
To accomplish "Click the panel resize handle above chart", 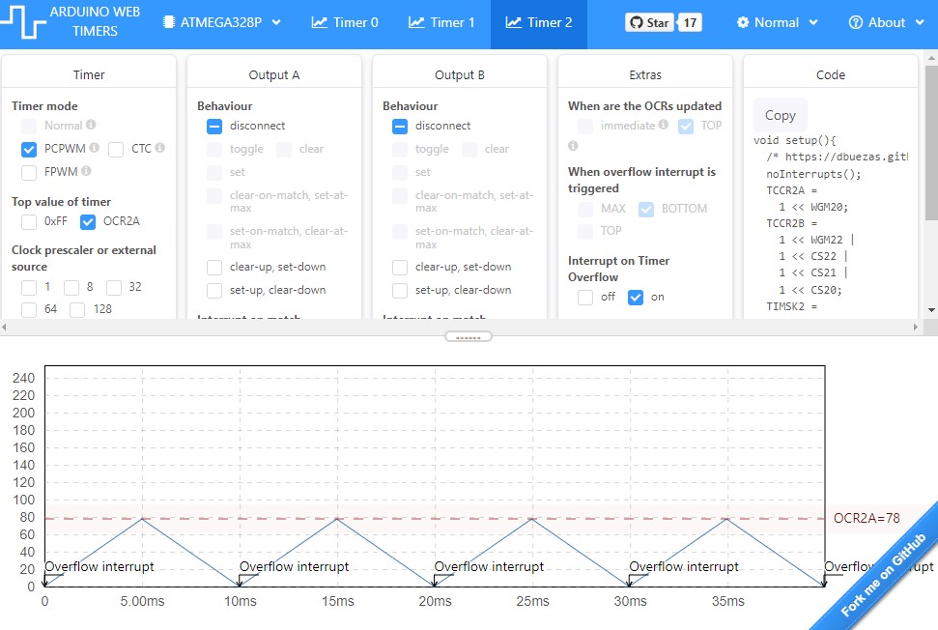I will point(469,337).
